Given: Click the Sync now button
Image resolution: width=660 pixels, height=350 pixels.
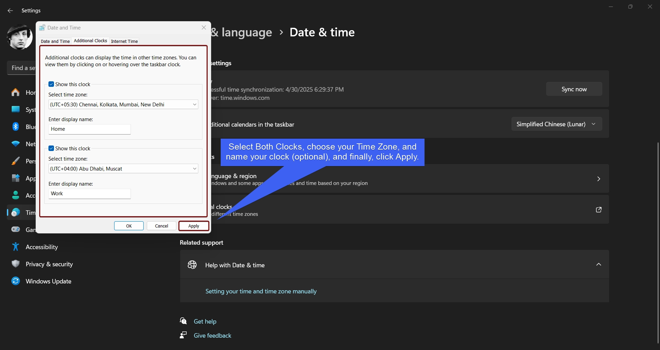Looking at the screenshot, I should click(x=573, y=89).
